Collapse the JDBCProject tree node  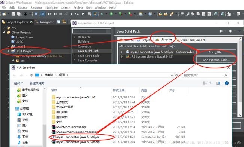click(8, 51)
